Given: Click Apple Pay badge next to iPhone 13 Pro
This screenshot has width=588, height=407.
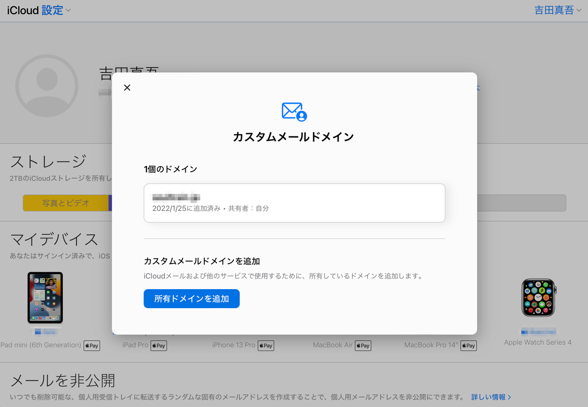Looking at the screenshot, I should tap(266, 345).
